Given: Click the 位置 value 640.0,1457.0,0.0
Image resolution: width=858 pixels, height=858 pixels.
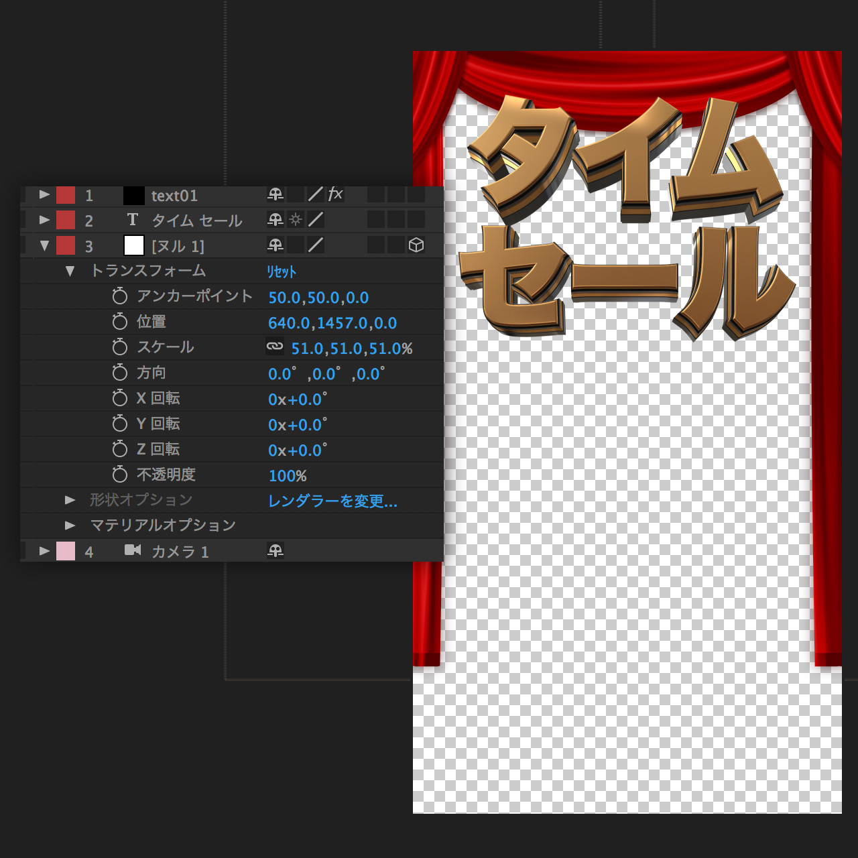Looking at the screenshot, I should (332, 323).
